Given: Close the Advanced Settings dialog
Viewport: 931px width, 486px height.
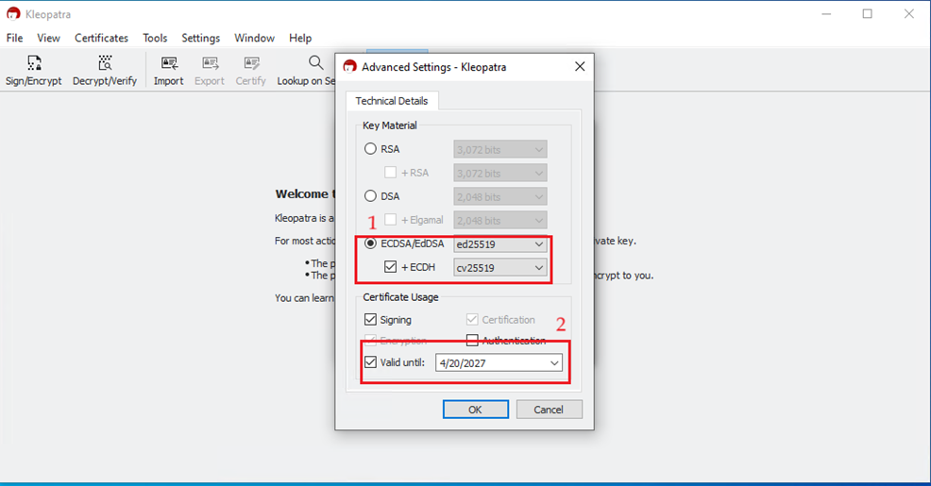Looking at the screenshot, I should 580,66.
